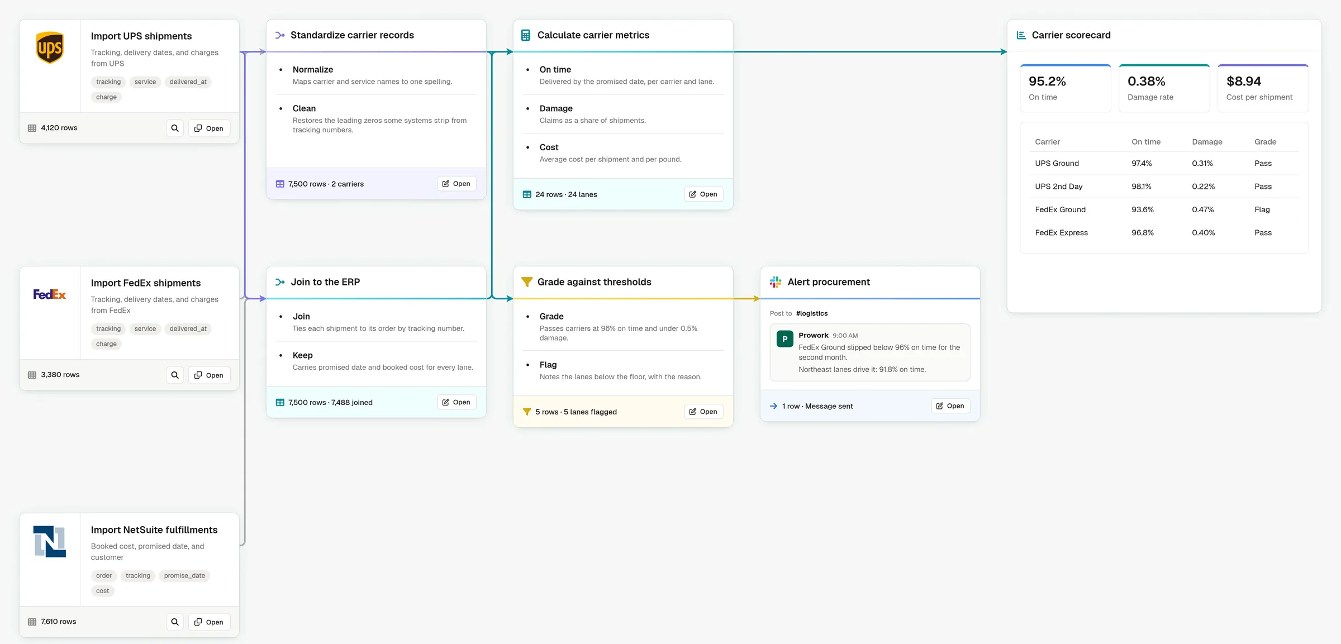The image size is (1341, 644).
Task: Open the Calculate carrier metrics step
Action: point(703,194)
